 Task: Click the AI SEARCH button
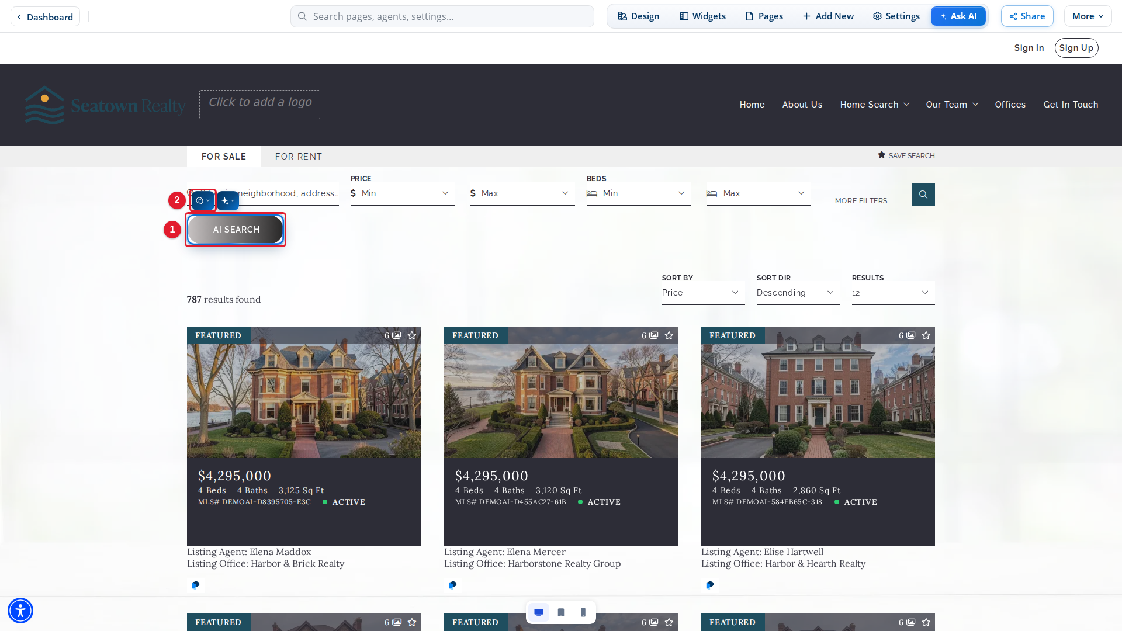pos(236,230)
